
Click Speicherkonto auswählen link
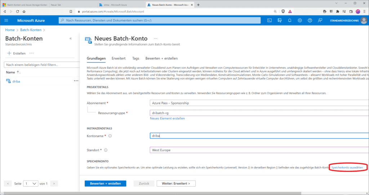347,168
